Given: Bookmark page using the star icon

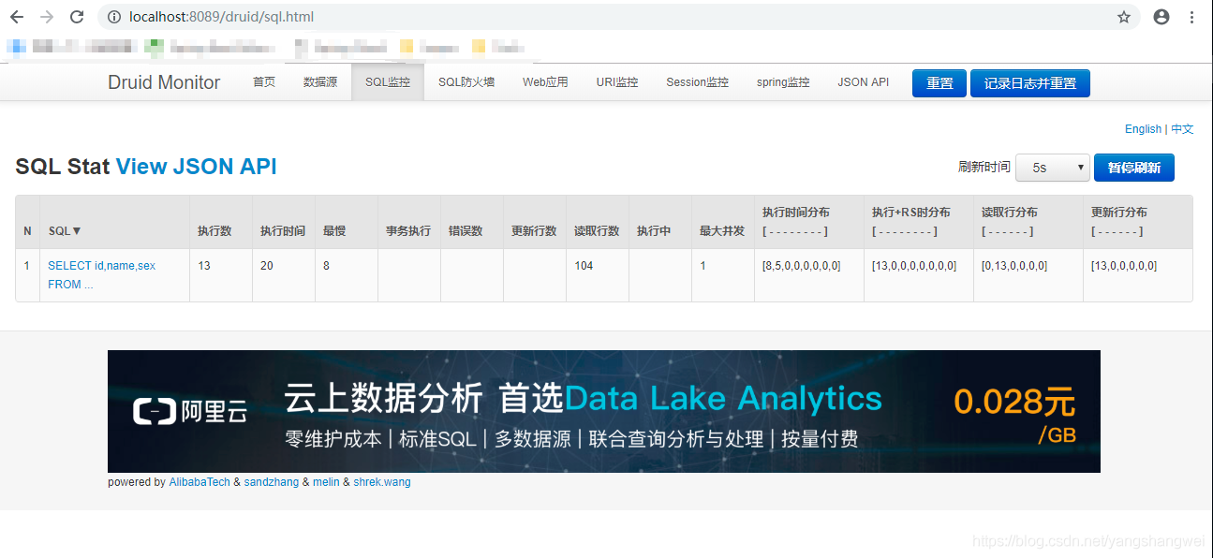Looking at the screenshot, I should [1124, 17].
